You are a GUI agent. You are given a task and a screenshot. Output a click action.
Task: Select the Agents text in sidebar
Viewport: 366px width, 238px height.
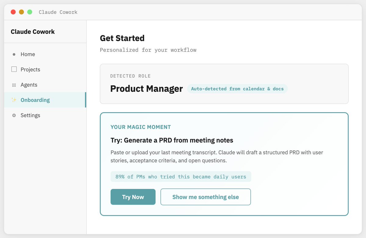click(x=29, y=85)
